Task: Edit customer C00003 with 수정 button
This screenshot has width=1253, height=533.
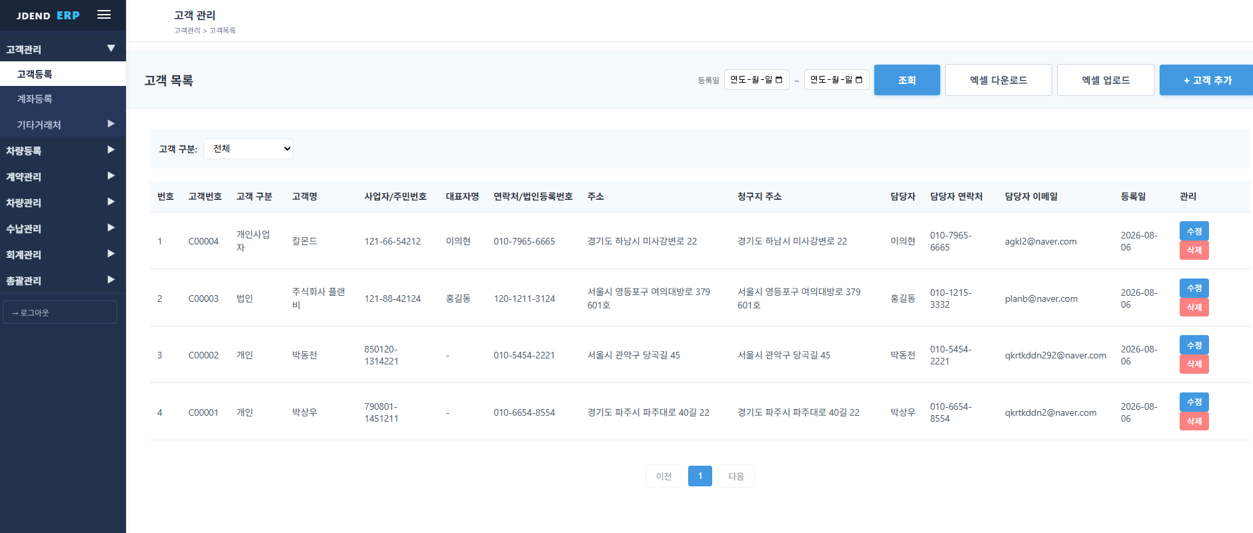Action: coord(1194,288)
